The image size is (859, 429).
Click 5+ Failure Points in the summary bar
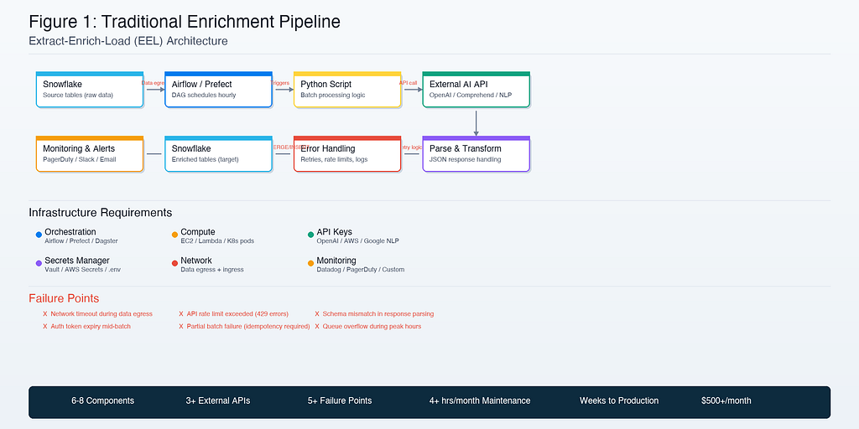tap(340, 401)
